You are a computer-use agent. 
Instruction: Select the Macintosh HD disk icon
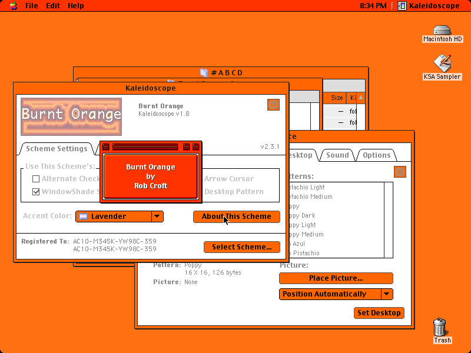point(442,30)
